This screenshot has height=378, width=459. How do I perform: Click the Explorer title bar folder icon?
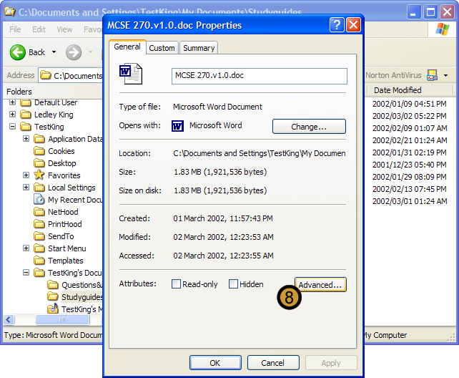click(x=10, y=11)
